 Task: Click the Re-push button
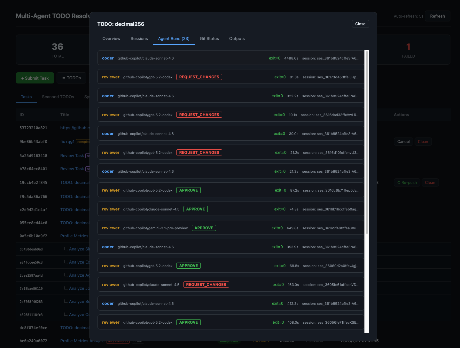click(x=407, y=182)
